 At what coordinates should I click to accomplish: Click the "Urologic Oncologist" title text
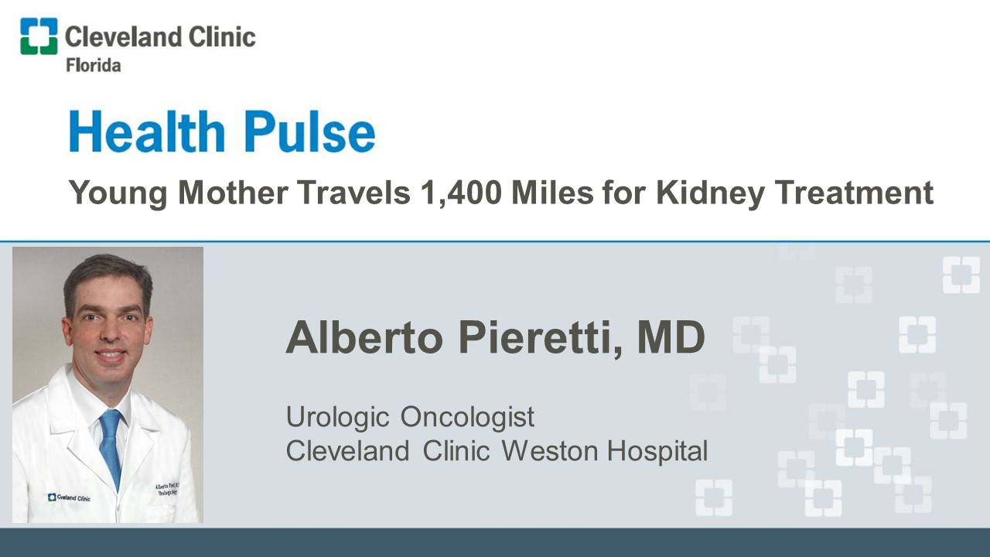(x=410, y=417)
